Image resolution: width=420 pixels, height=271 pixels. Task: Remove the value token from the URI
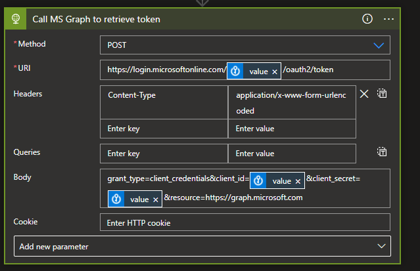[x=274, y=70]
